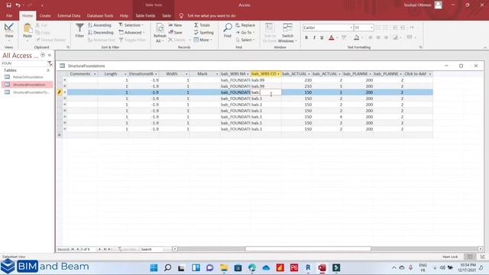Go to next record in record navigator

99,249
